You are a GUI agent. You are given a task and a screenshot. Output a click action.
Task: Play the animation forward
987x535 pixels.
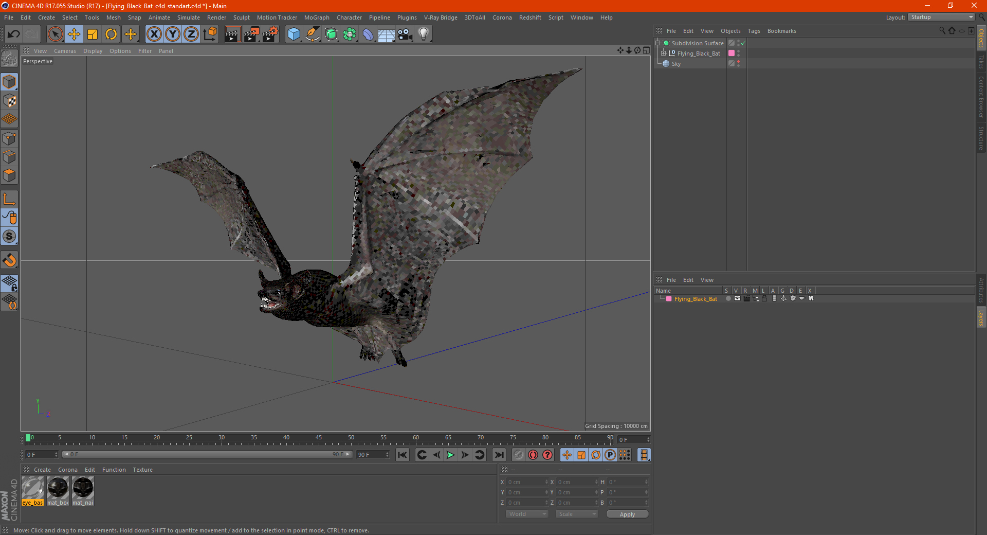click(x=450, y=455)
